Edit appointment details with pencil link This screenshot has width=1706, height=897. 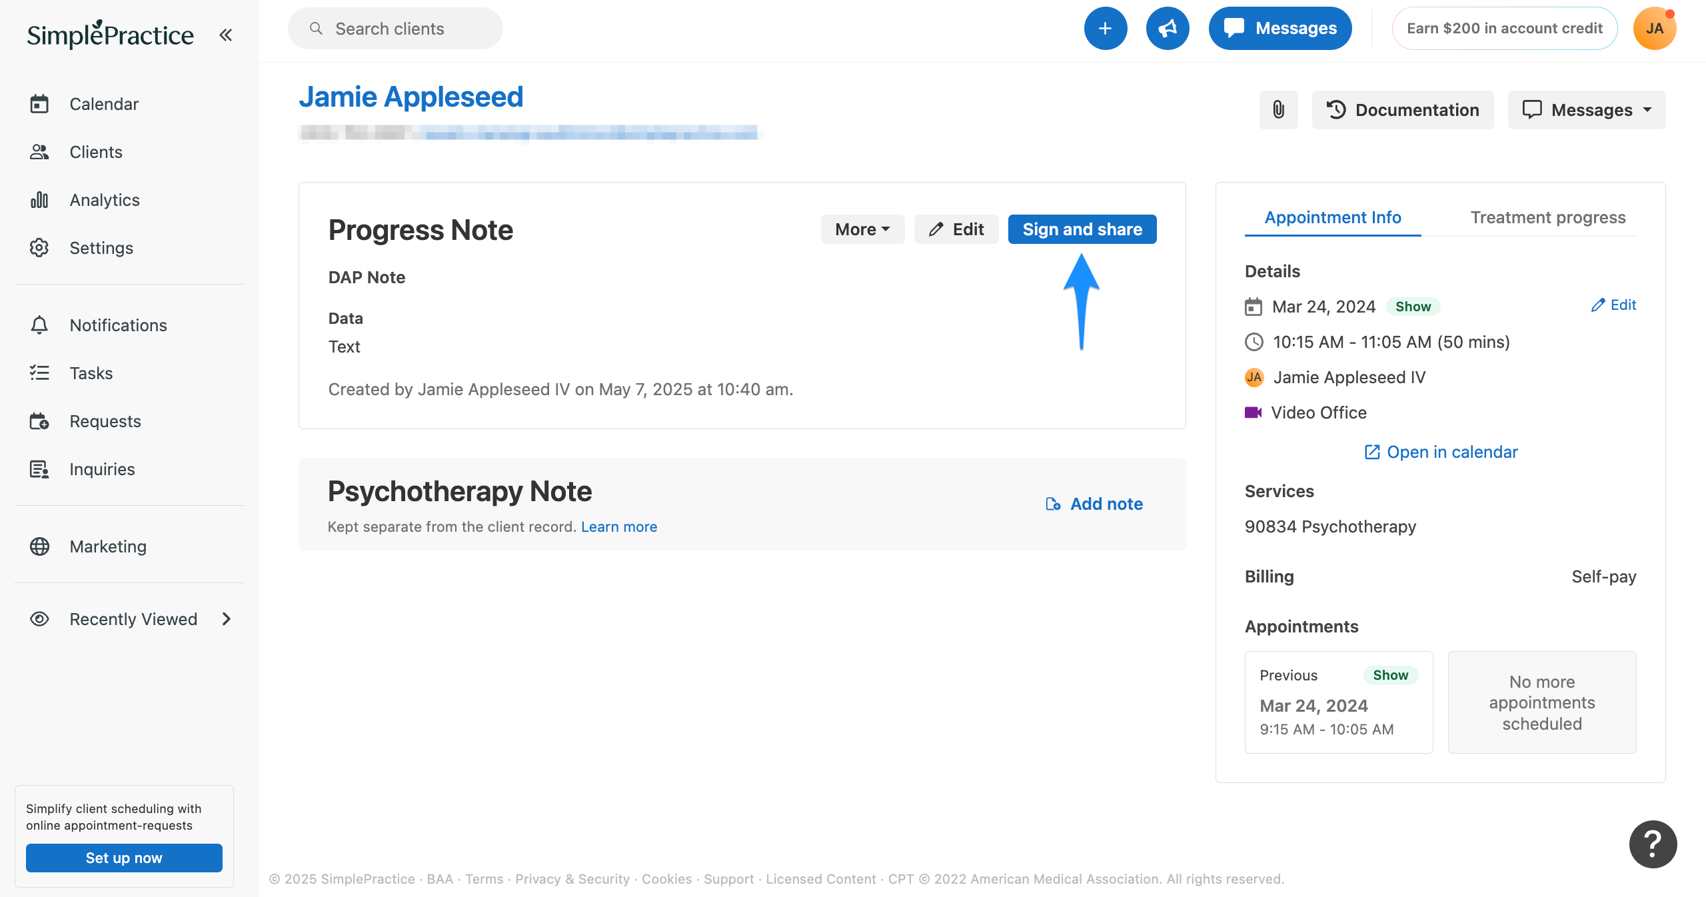pos(1613,305)
